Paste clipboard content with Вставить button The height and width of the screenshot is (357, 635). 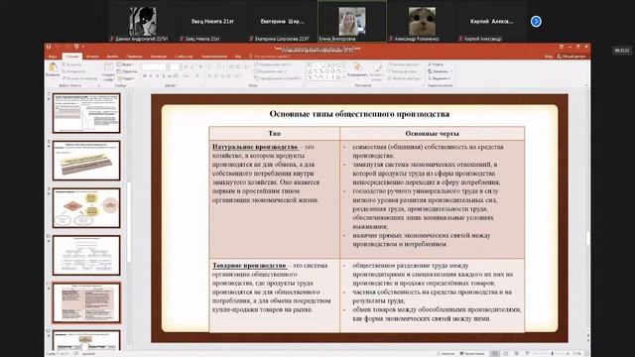53,70
